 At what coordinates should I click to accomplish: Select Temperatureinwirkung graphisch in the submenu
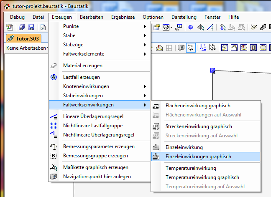point(206,177)
